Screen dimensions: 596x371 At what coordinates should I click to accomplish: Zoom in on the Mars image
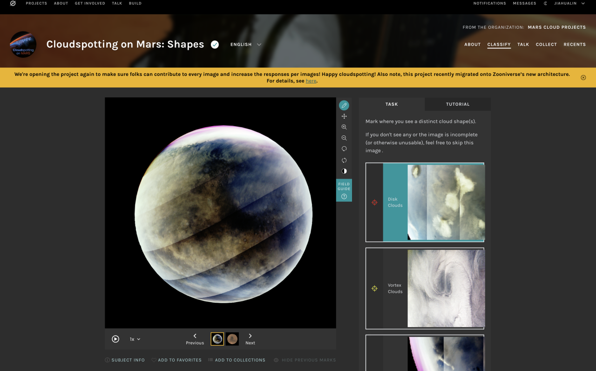(x=344, y=127)
